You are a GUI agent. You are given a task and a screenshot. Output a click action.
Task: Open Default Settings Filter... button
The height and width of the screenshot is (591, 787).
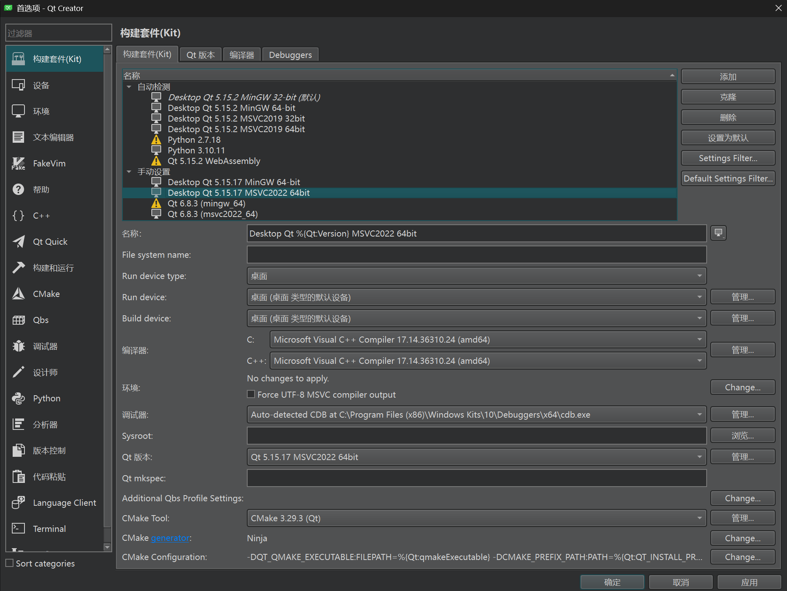coord(728,179)
